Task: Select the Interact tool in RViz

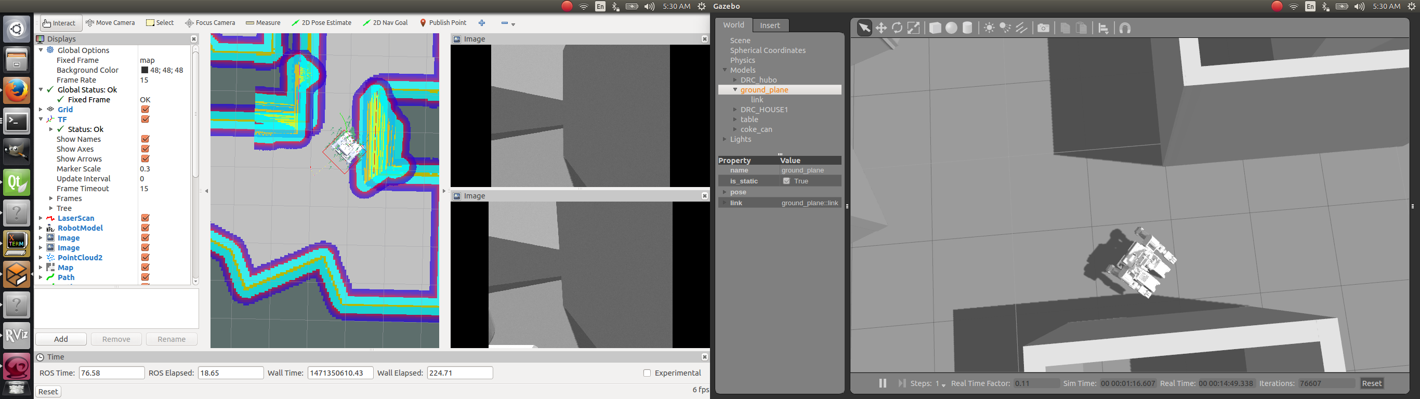Action: pos(61,23)
